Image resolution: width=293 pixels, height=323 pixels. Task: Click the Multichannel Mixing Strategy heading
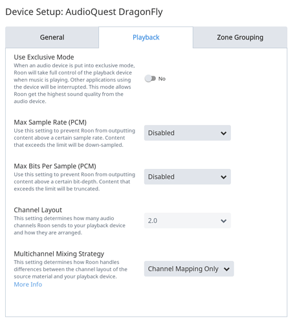pos(59,254)
